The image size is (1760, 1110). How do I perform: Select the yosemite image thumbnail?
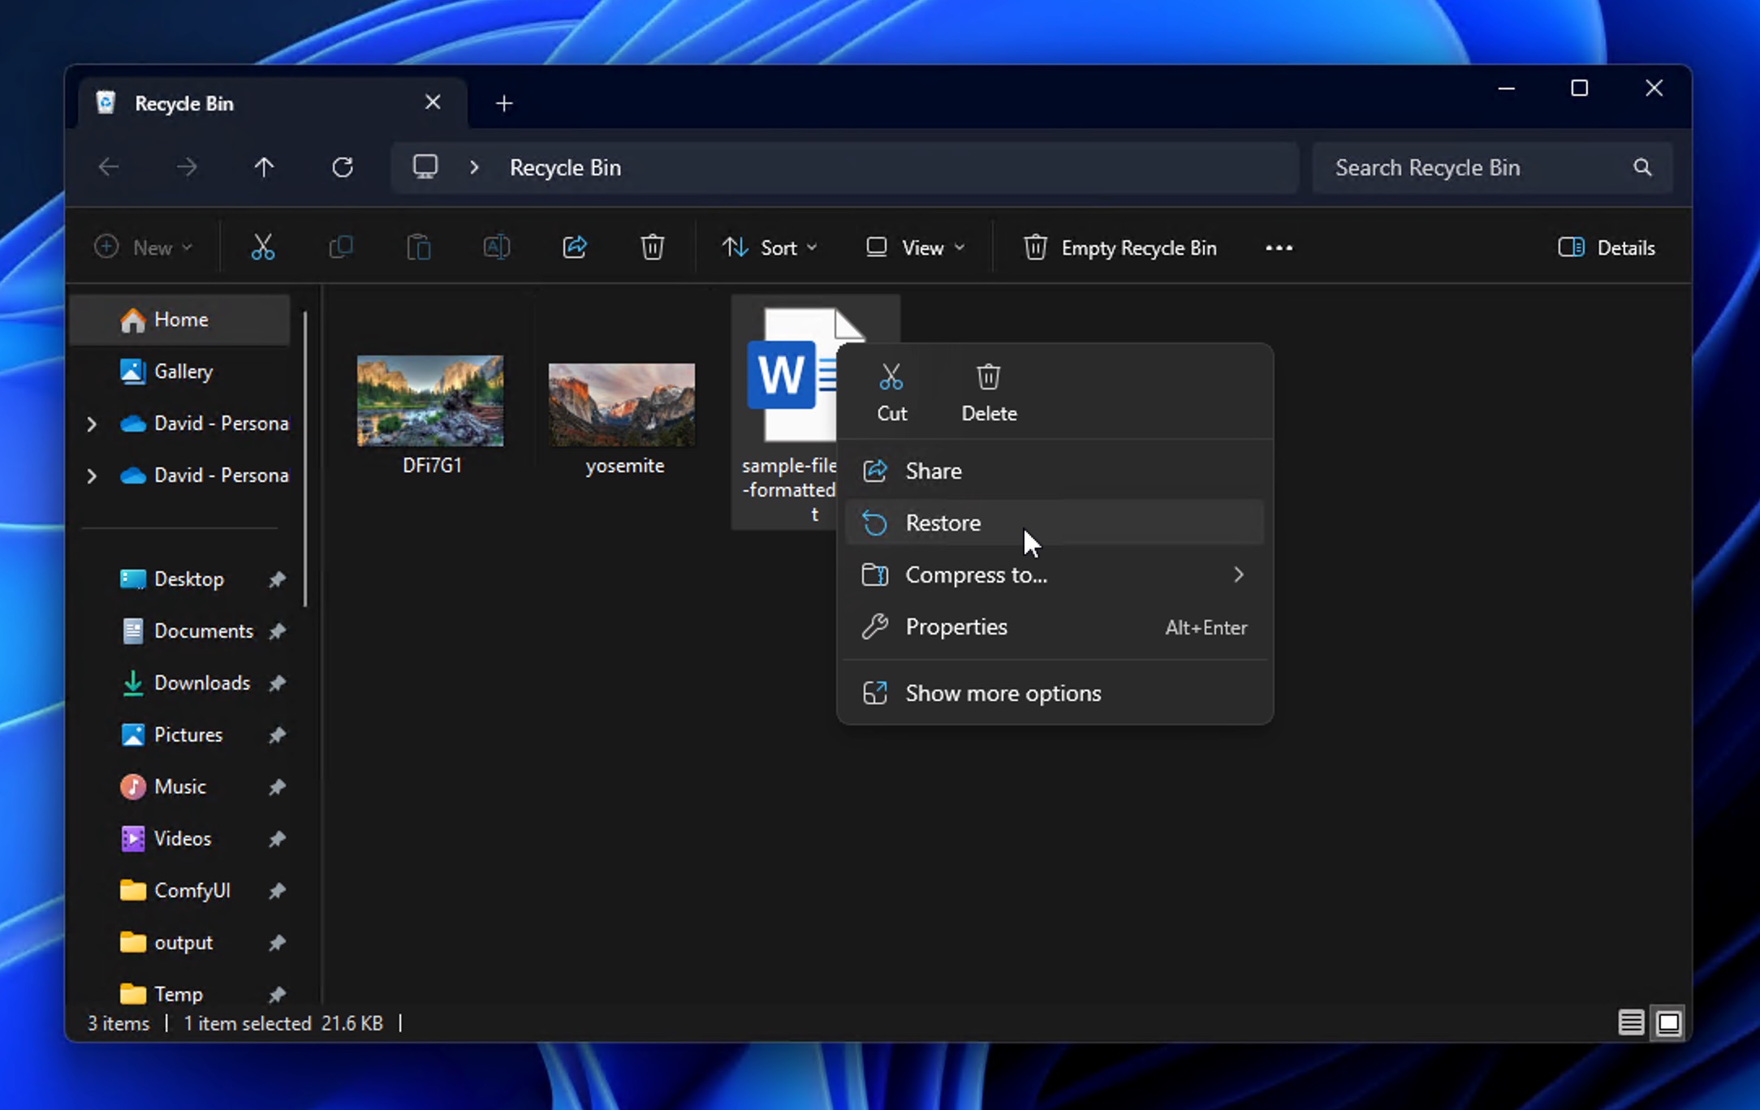coord(621,406)
